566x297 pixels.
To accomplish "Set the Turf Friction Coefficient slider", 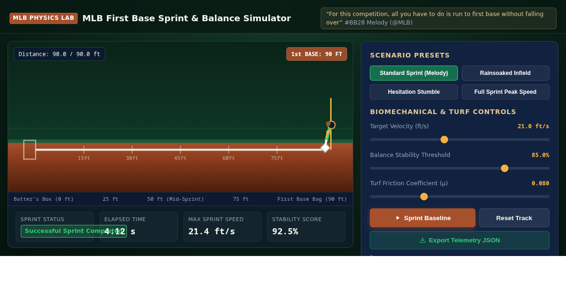I will pyautogui.click(x=424, y=197).
